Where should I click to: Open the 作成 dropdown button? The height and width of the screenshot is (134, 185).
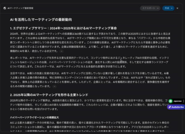click(x=168, y=8)
